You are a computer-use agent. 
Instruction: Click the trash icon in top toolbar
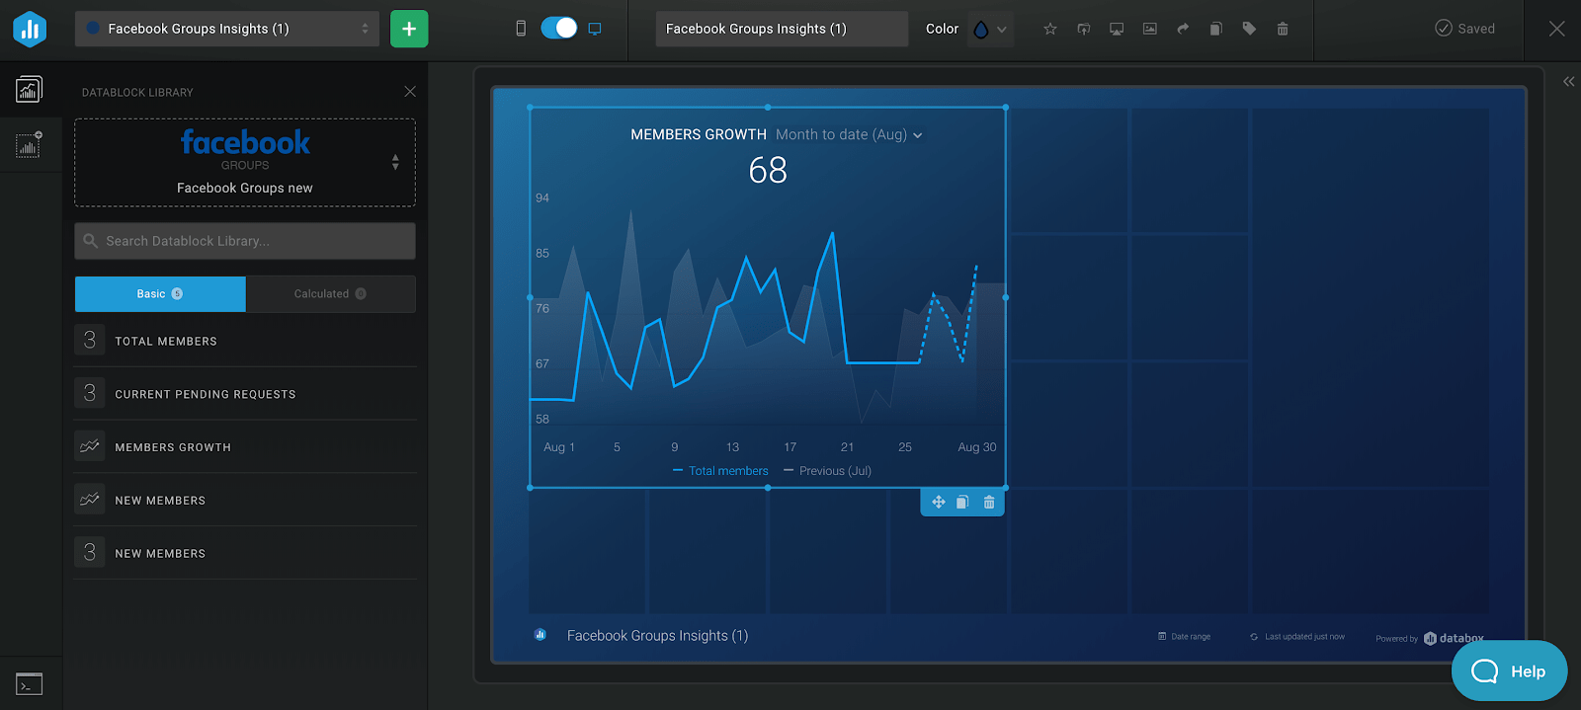[x=1283, y=29]
